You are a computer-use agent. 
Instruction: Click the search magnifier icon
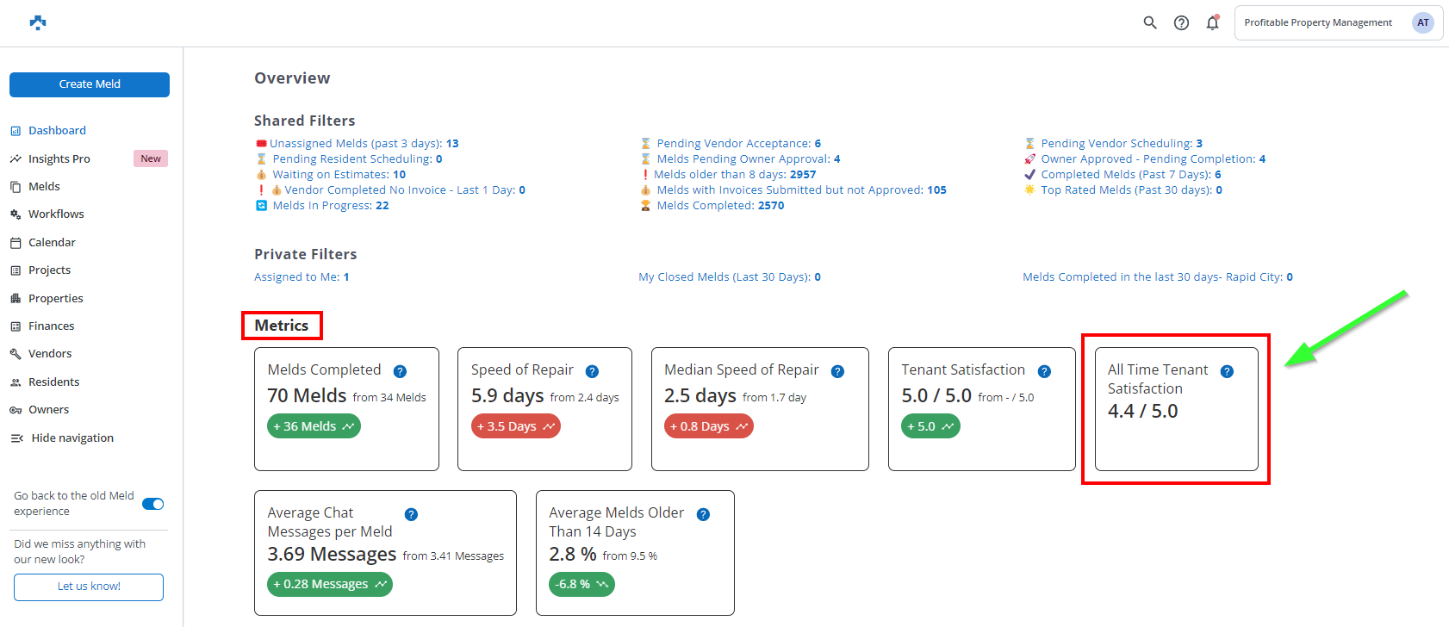[x=1149, y=23]
